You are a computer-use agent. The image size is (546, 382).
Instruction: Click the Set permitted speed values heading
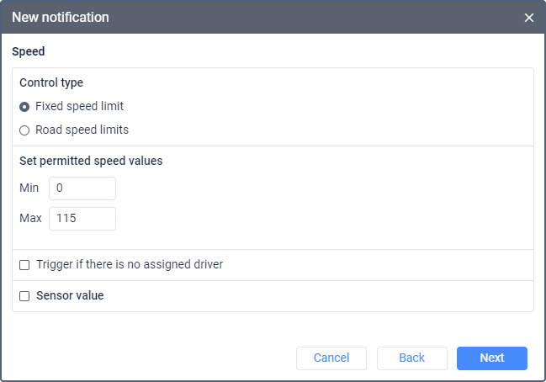tap(91, 161)
